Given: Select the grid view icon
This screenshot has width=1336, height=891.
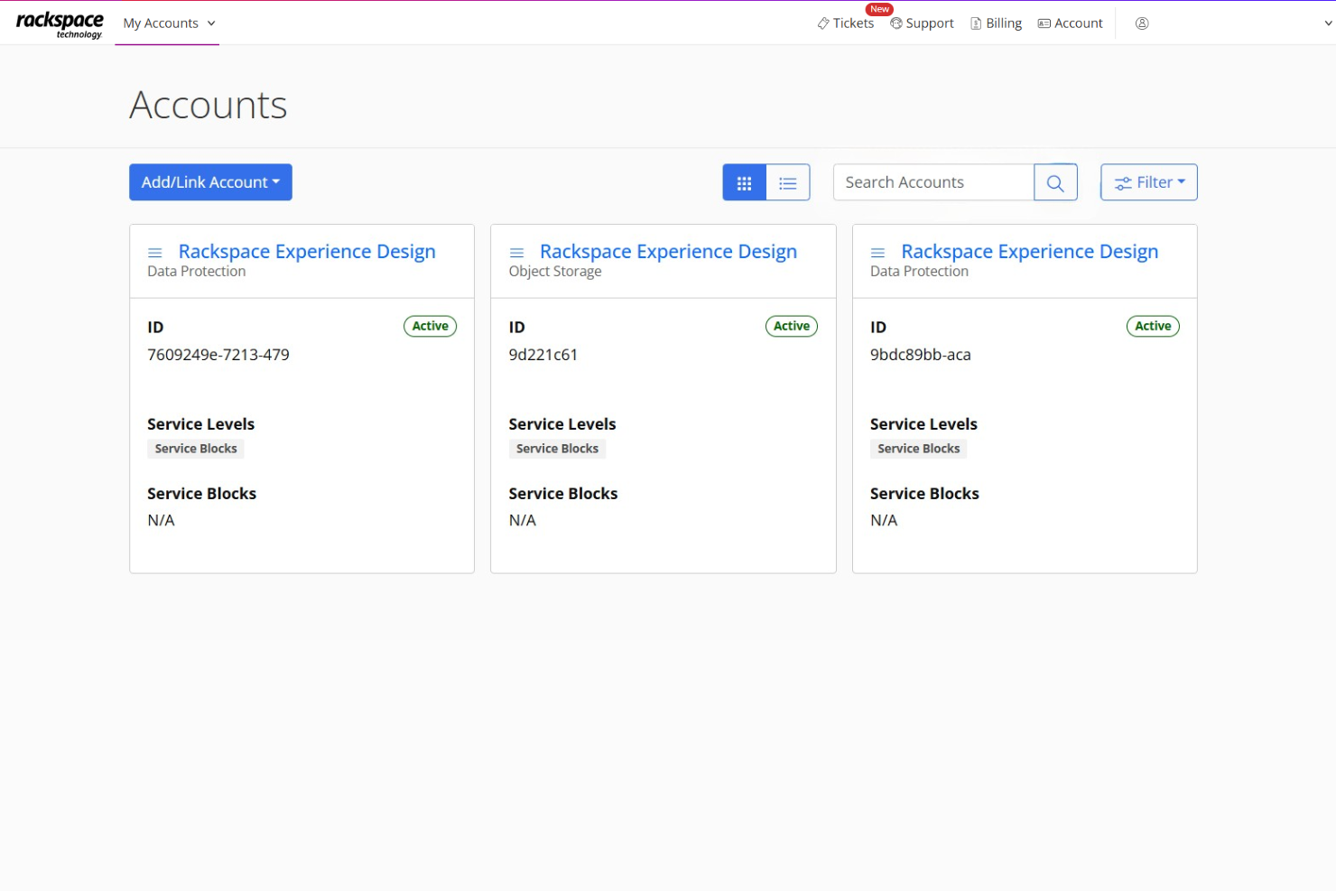Looking at the screenshot, I should [744, 181].
